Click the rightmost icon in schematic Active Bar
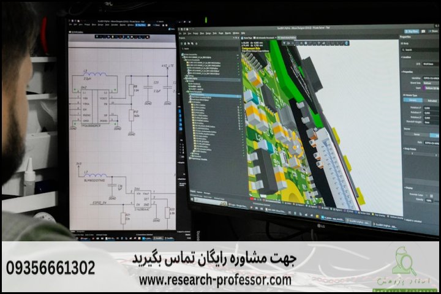 [148, 37]
